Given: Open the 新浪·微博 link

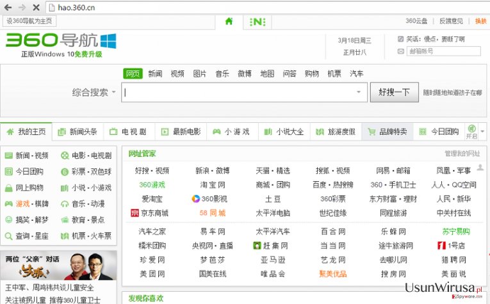Looking at the screenshot, I should (213, 171).
